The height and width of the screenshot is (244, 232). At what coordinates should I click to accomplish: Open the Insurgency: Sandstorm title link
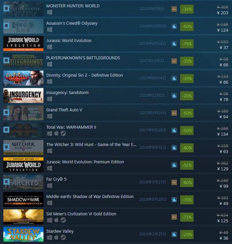click(67, 93)
